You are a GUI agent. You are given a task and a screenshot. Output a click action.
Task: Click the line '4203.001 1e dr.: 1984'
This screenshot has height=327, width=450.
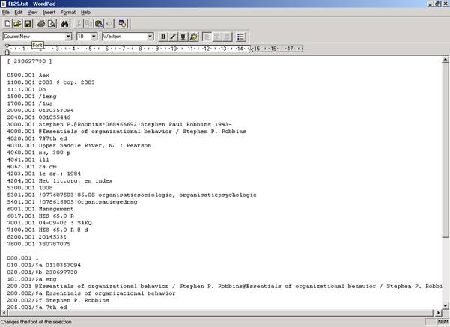pos(44,174)
